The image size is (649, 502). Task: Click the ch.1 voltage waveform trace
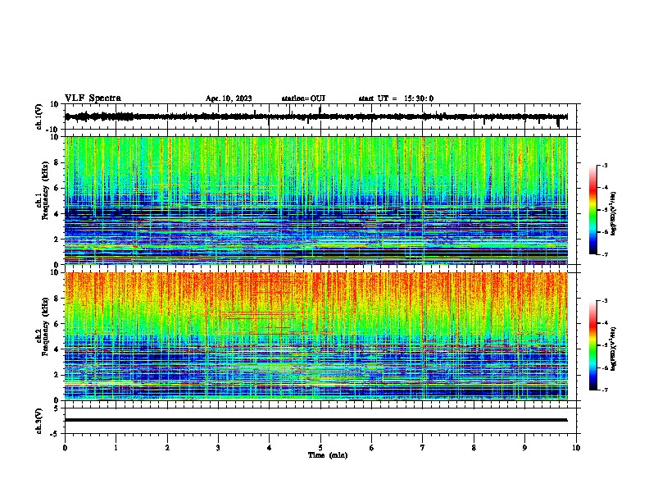(316, 116)
